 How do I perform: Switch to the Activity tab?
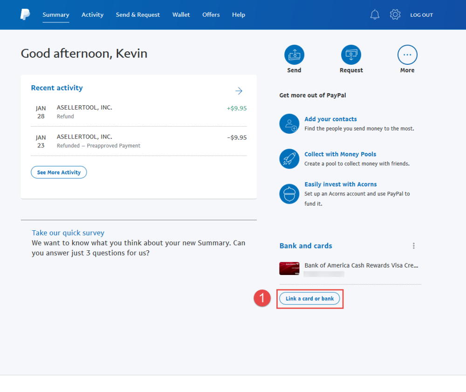92,14
